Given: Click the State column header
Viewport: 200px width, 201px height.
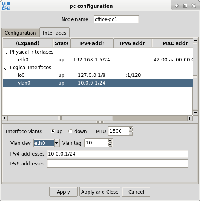Looking at the screenshot, I should tap(62, 43).
